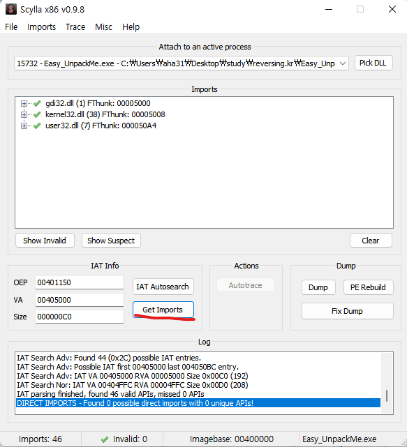Click Show Invalid button

[45, 241]
